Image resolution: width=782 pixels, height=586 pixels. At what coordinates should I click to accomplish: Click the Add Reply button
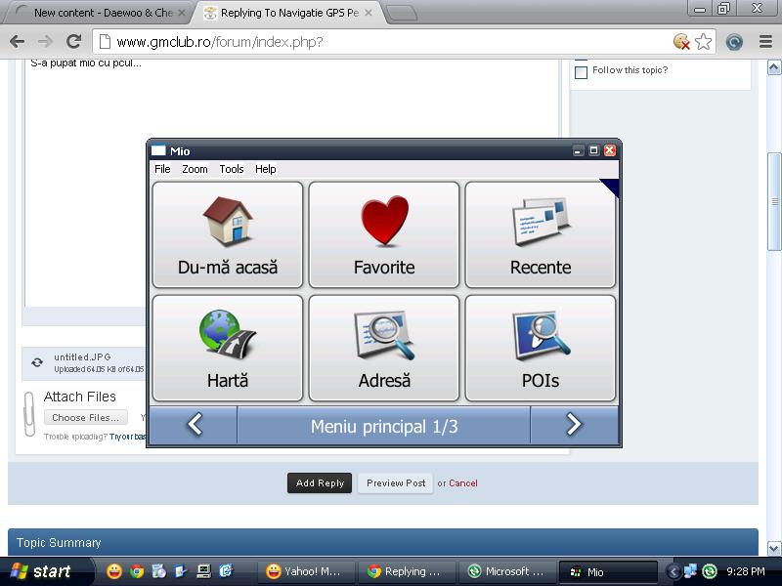(x=320, y=482)
